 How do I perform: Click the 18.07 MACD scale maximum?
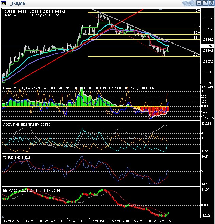coord(205,190)
